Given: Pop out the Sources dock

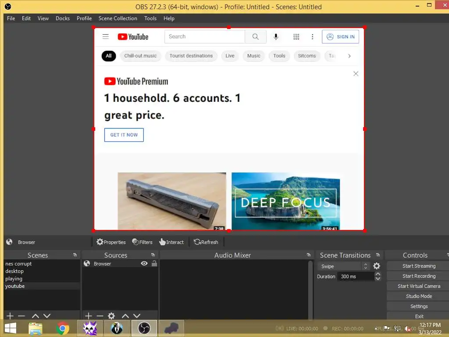Looking at the screenshot, I should click(153, 255).
